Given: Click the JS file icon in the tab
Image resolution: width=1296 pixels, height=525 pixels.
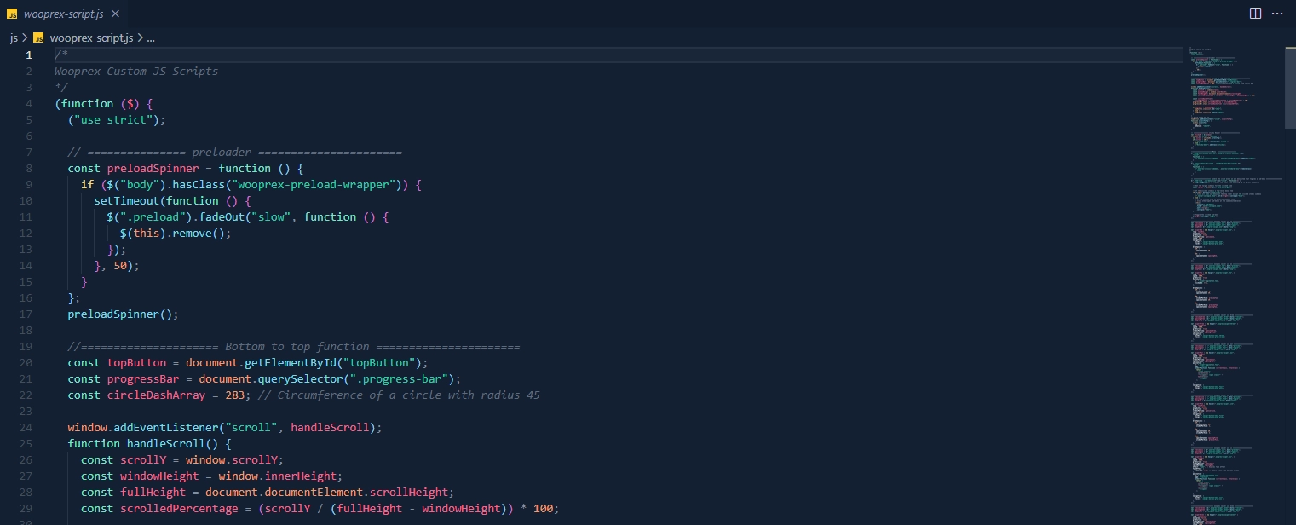Looking at the screenshot, I should pos(13,14).
